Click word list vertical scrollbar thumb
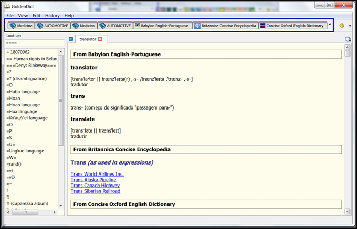Screen dimensions: 357x229 [61, 100]
